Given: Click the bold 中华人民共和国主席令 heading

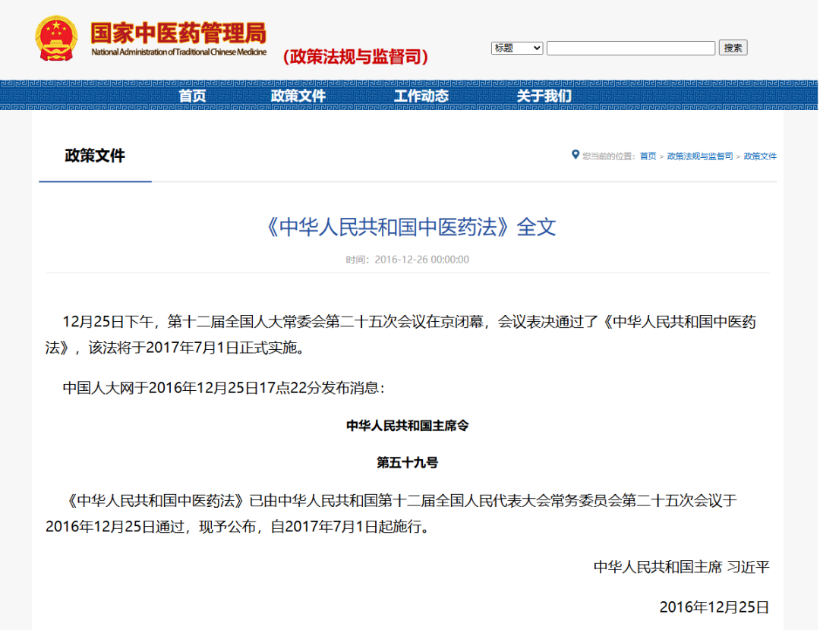Looking at the screenshot, I should pos(408,426).
